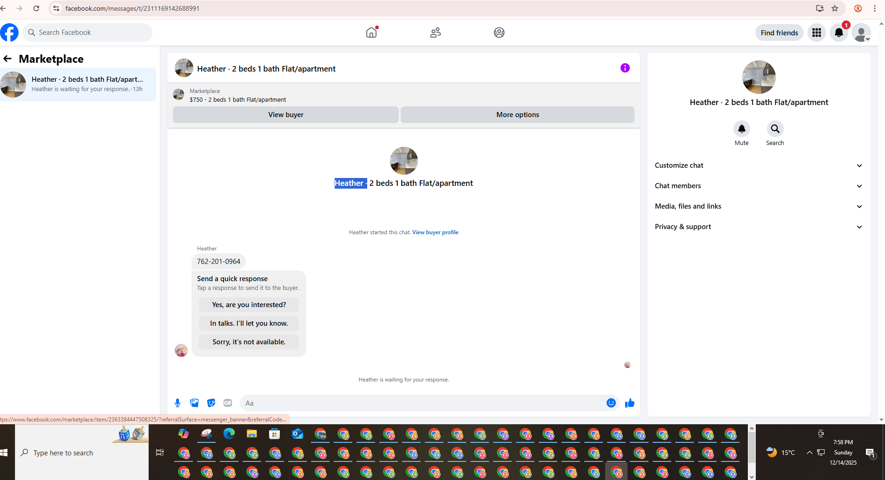The image size is (885, 480).
Task: Open Task View on the taskbar
Action: pyautogui.click(x=160, y=453)
